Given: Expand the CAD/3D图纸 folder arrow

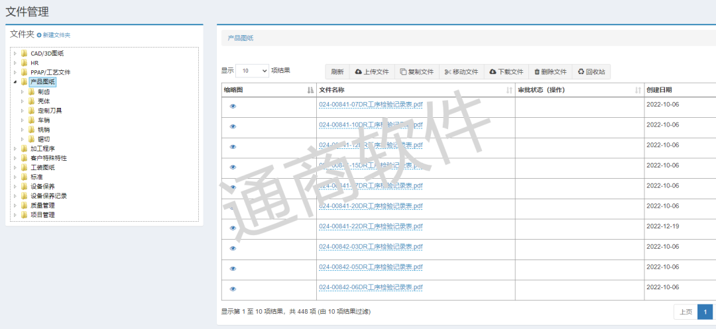Looking at the screenshot, I should click(15, 53).
